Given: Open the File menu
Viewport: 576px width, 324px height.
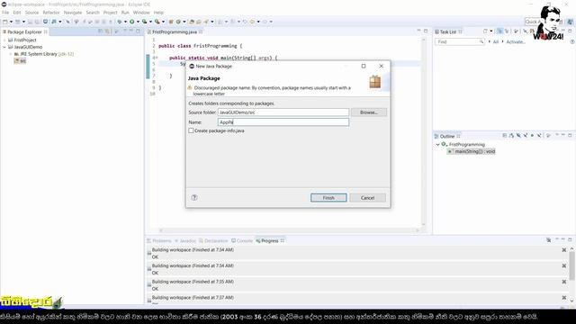Looking at the screenshot, I should pyautogui.click(x=5, y=13).
